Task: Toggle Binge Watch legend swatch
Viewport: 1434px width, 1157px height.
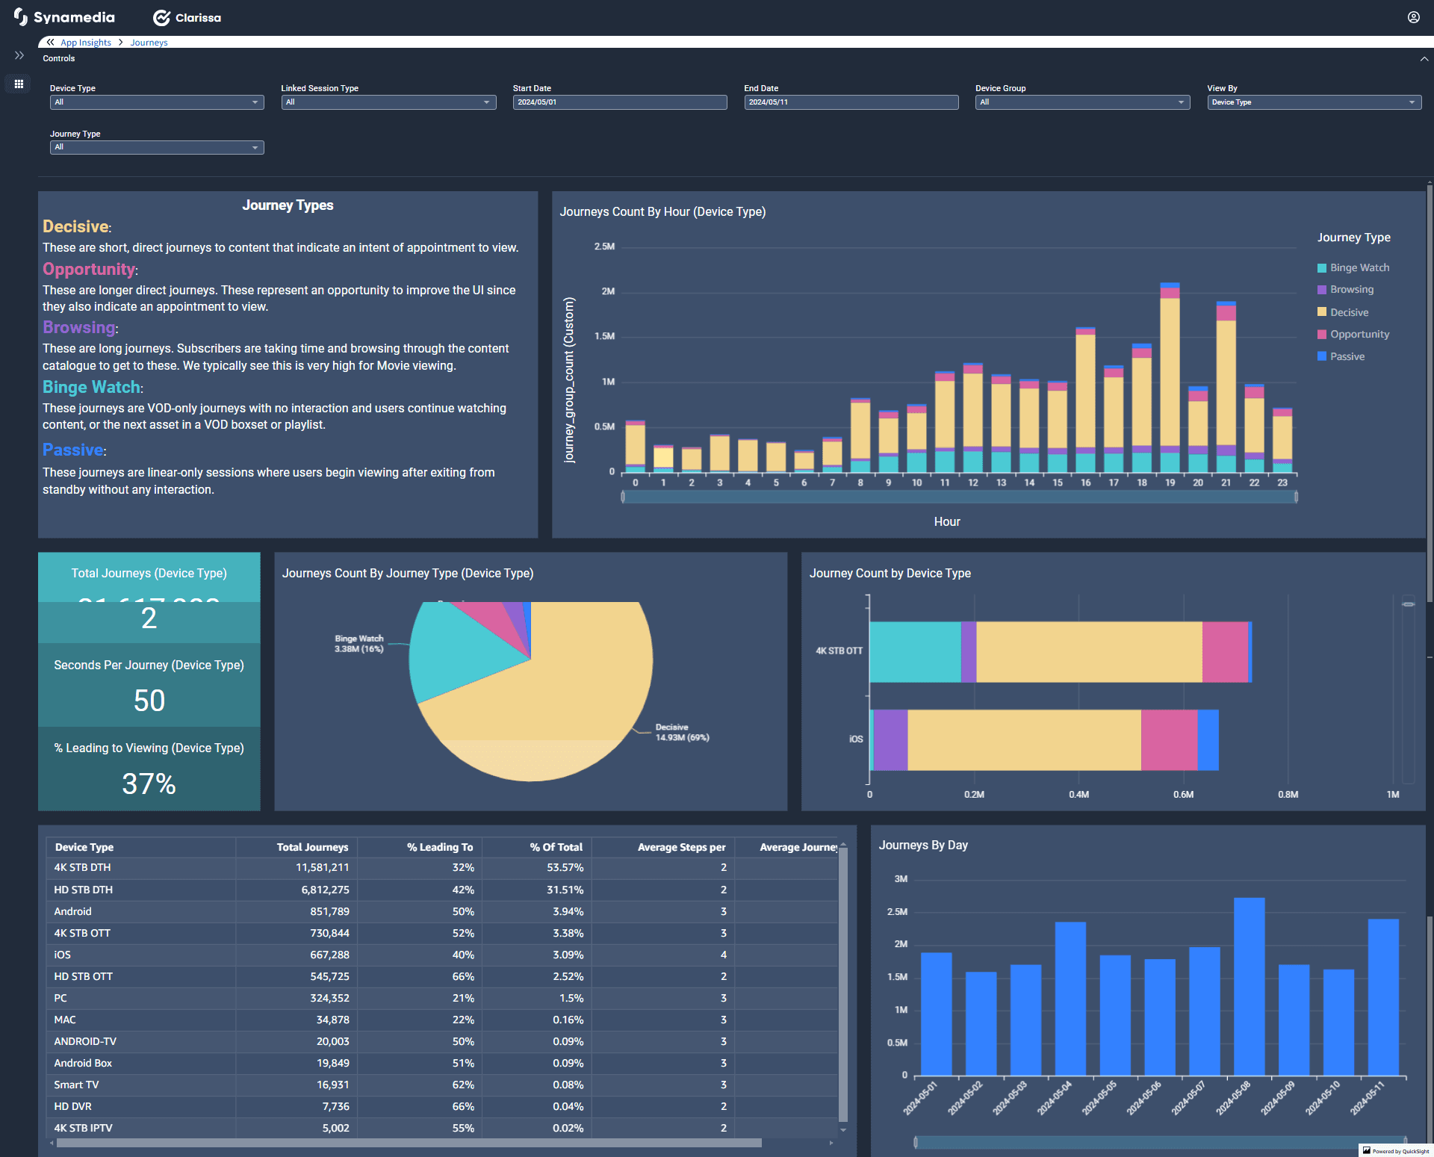Action: click(1321, 268)
